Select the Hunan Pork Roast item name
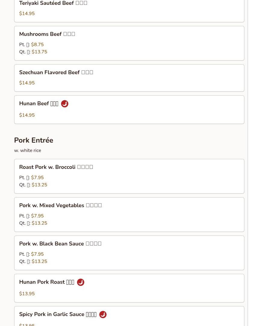Screen dimensions: 254x326 46,282
